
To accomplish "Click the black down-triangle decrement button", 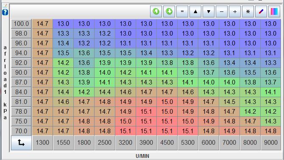I will (x=209, y=11).
